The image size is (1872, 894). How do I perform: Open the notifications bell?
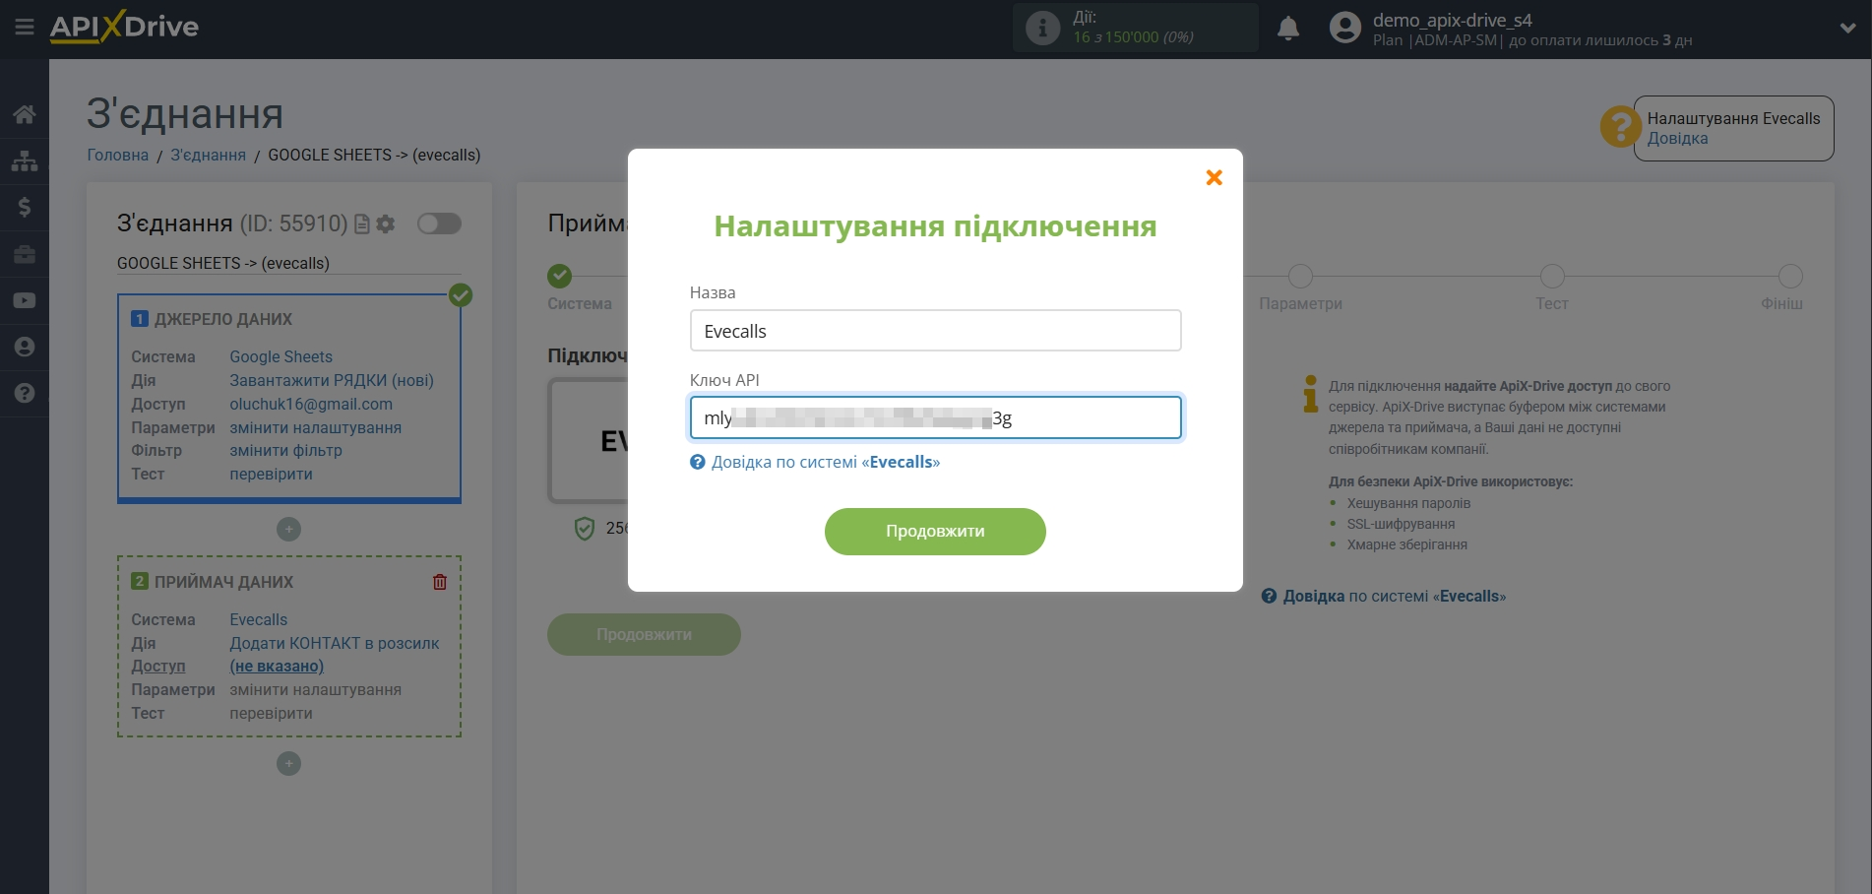point(1287,28)
